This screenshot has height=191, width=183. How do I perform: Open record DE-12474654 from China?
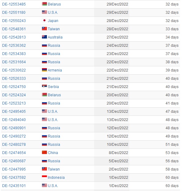pyautogui.click(x=14, y=153)
